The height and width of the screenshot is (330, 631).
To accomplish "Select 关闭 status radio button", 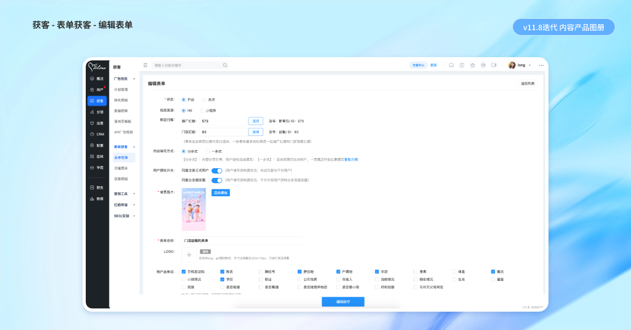I will coord(204,100).
